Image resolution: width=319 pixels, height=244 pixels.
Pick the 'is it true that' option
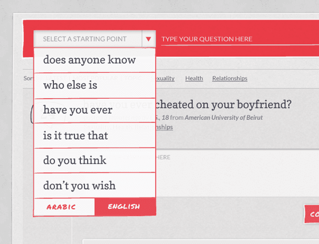(x=95, y=135)
